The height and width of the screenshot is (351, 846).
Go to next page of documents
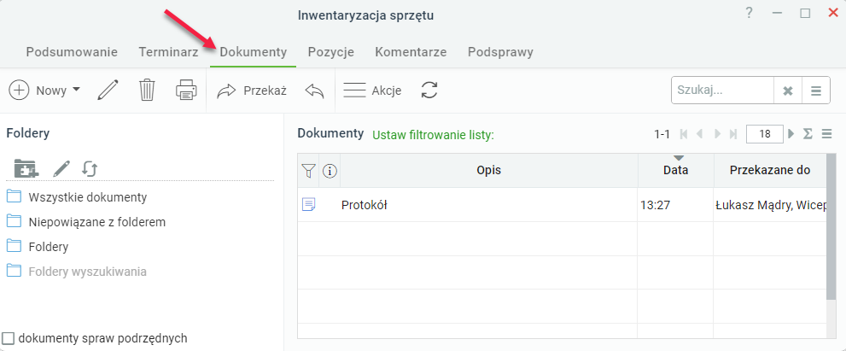tap(718, 134)
